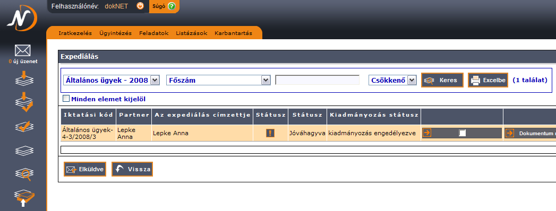This screenshot has height=211, width=556.
Task: Click the incoming stack icon with checkmark
Action: coord(24,102)
